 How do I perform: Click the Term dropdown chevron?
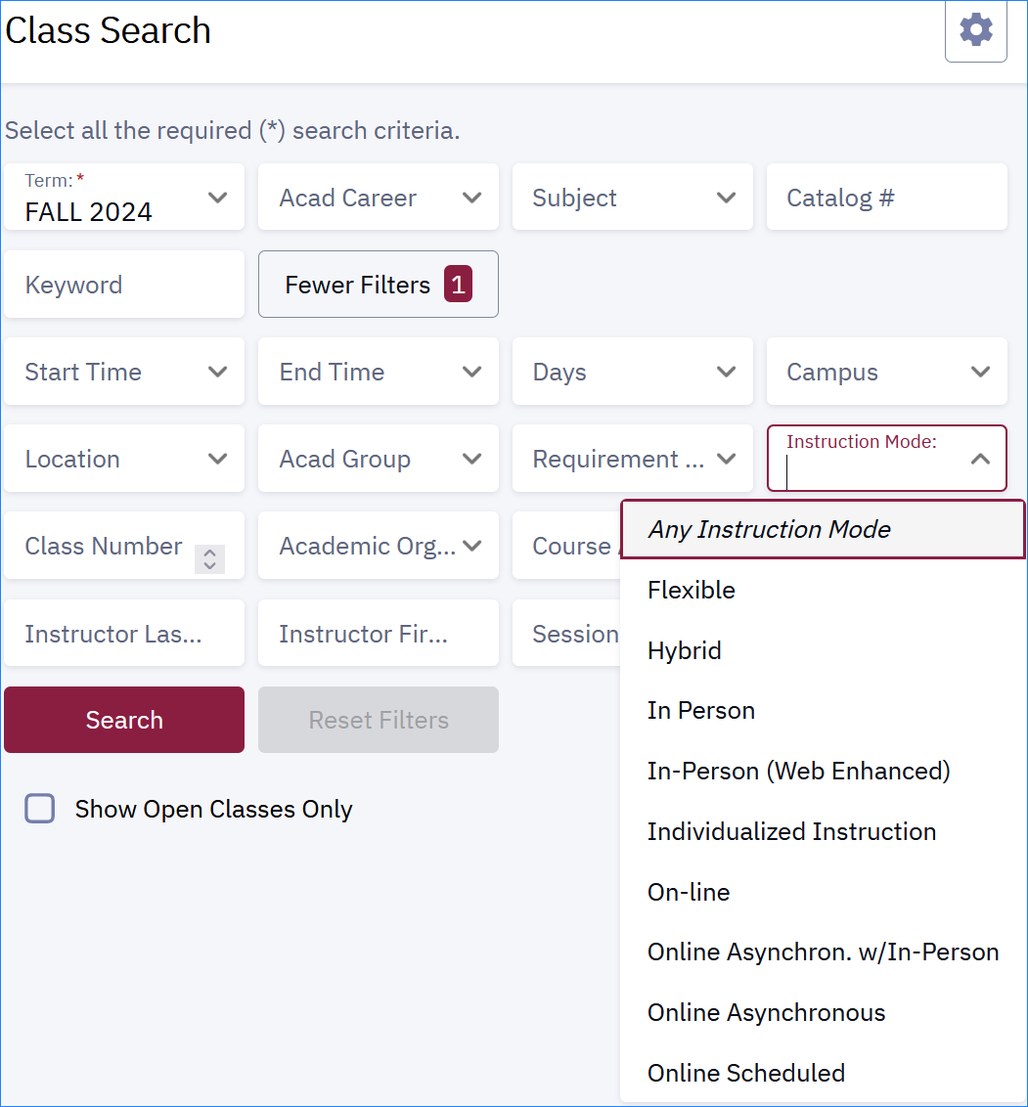217,197
